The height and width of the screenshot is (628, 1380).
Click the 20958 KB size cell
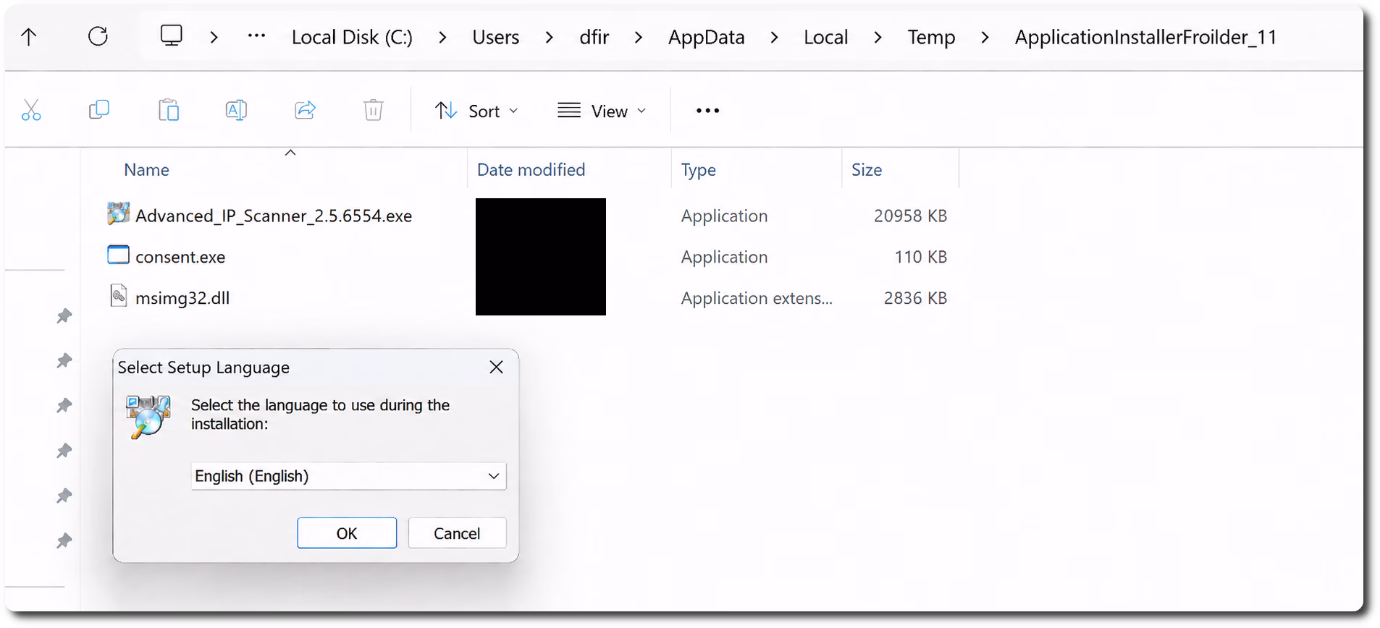click(x=910, y=216)
